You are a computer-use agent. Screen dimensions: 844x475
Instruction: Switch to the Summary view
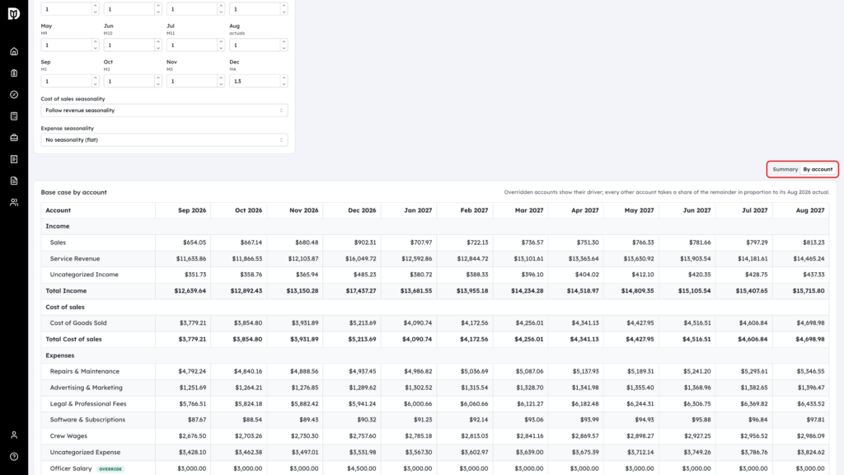[785, 169]
